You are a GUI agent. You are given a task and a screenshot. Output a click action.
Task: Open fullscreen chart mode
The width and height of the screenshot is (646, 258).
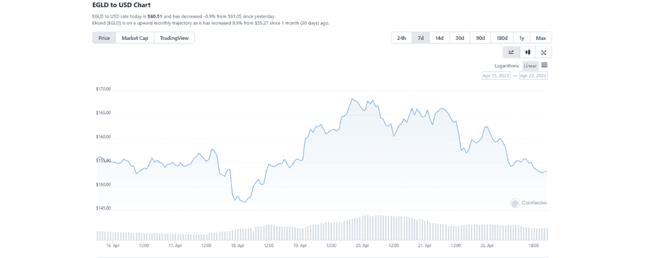[544, 52]
